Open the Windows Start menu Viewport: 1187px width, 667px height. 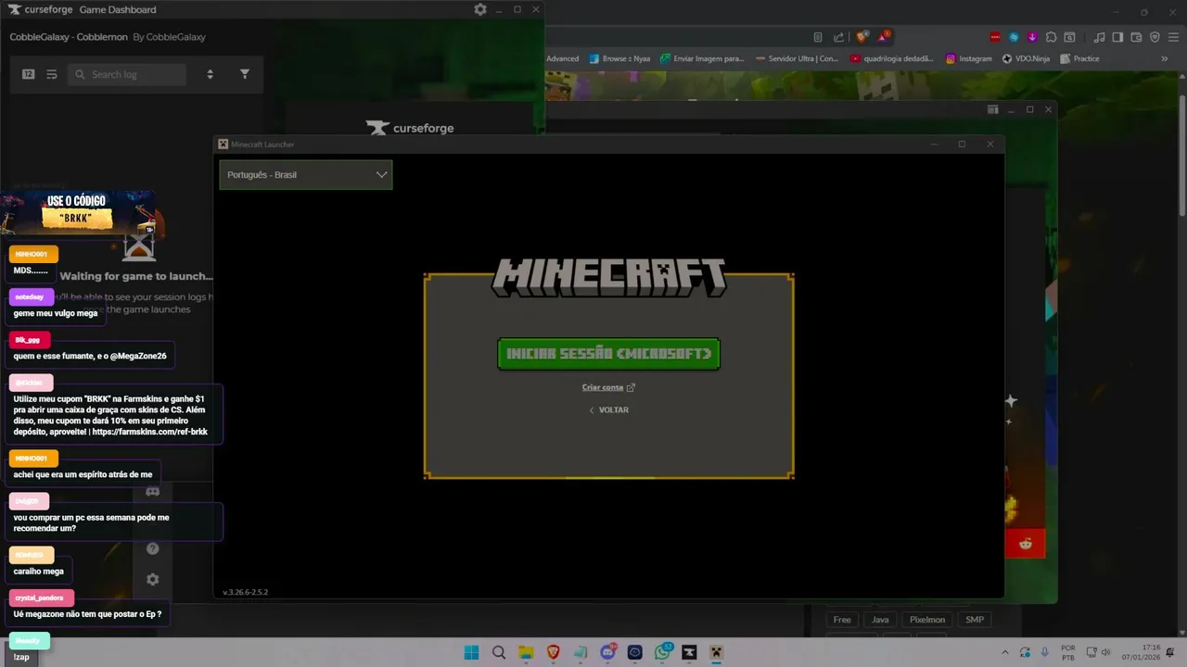click(x=471, y=652)
